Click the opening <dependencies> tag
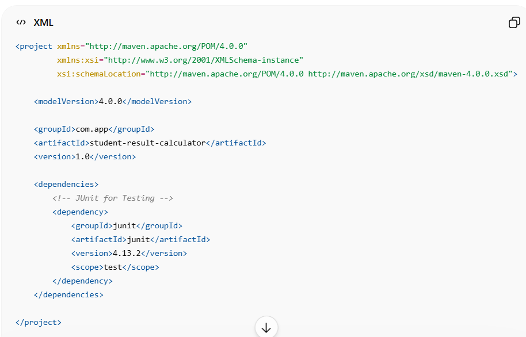 pyautogui.click(x=66, y=185)
